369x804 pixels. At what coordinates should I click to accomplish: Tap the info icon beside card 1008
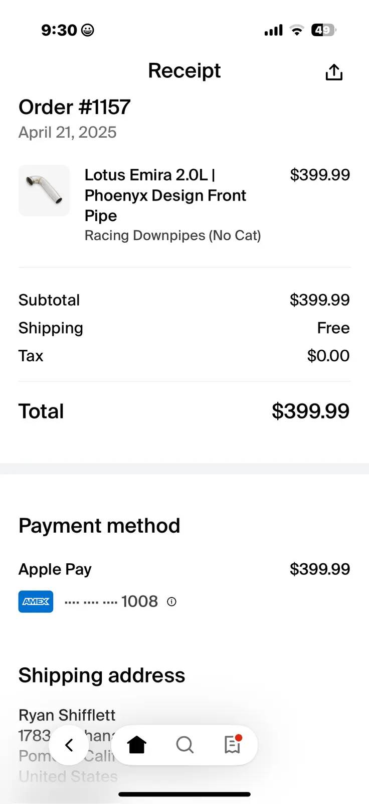tap(171, 601)
